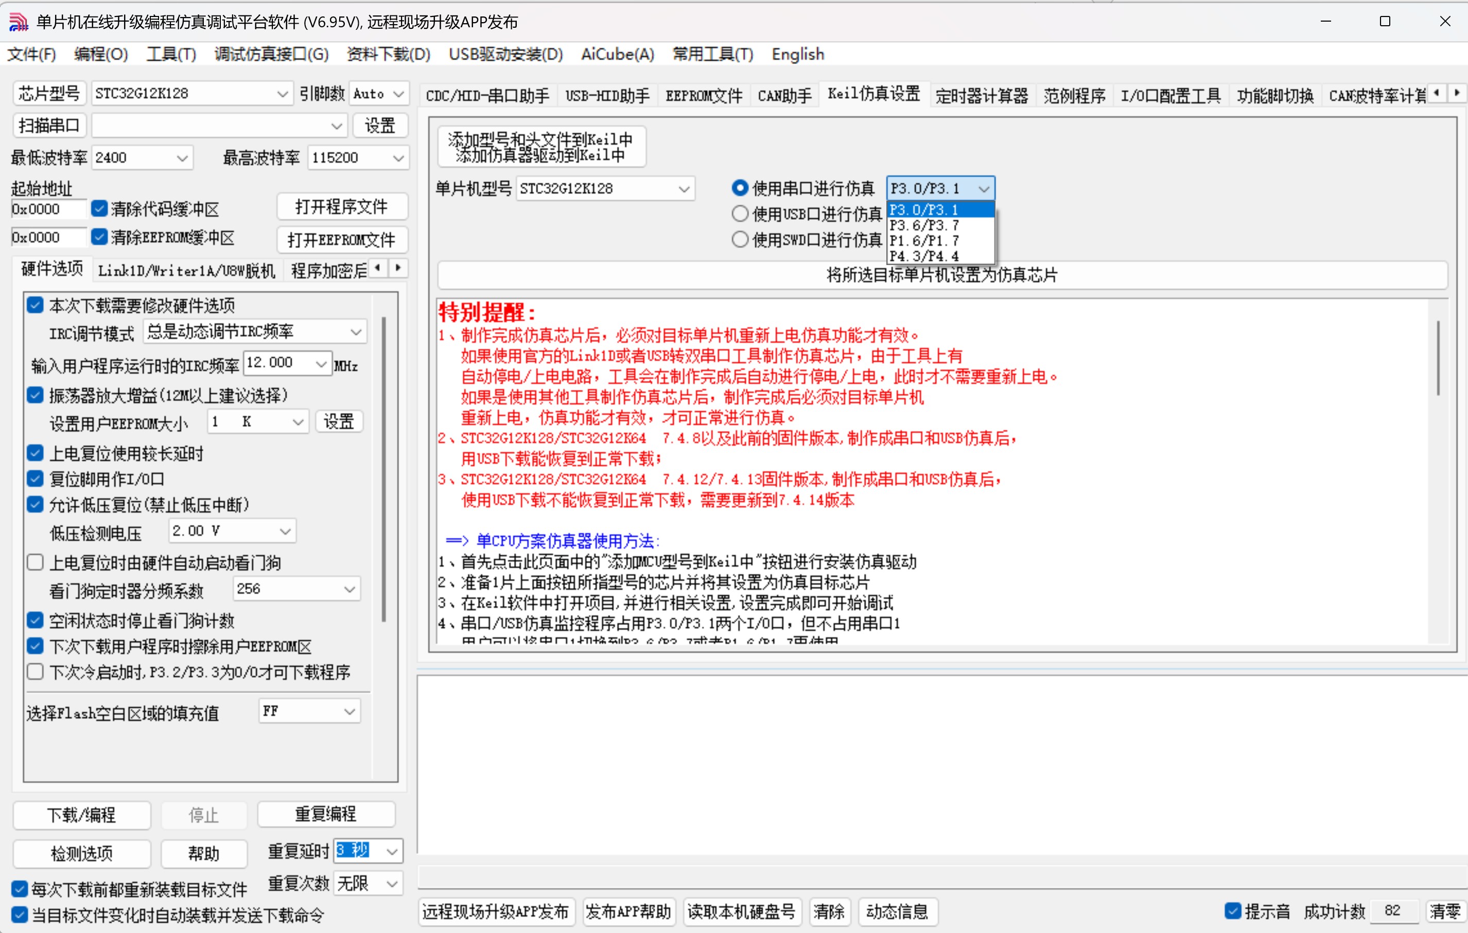Click 添加型号和头文件到Keil中 button
1468x933 pixels.
[x=541, y=147]
